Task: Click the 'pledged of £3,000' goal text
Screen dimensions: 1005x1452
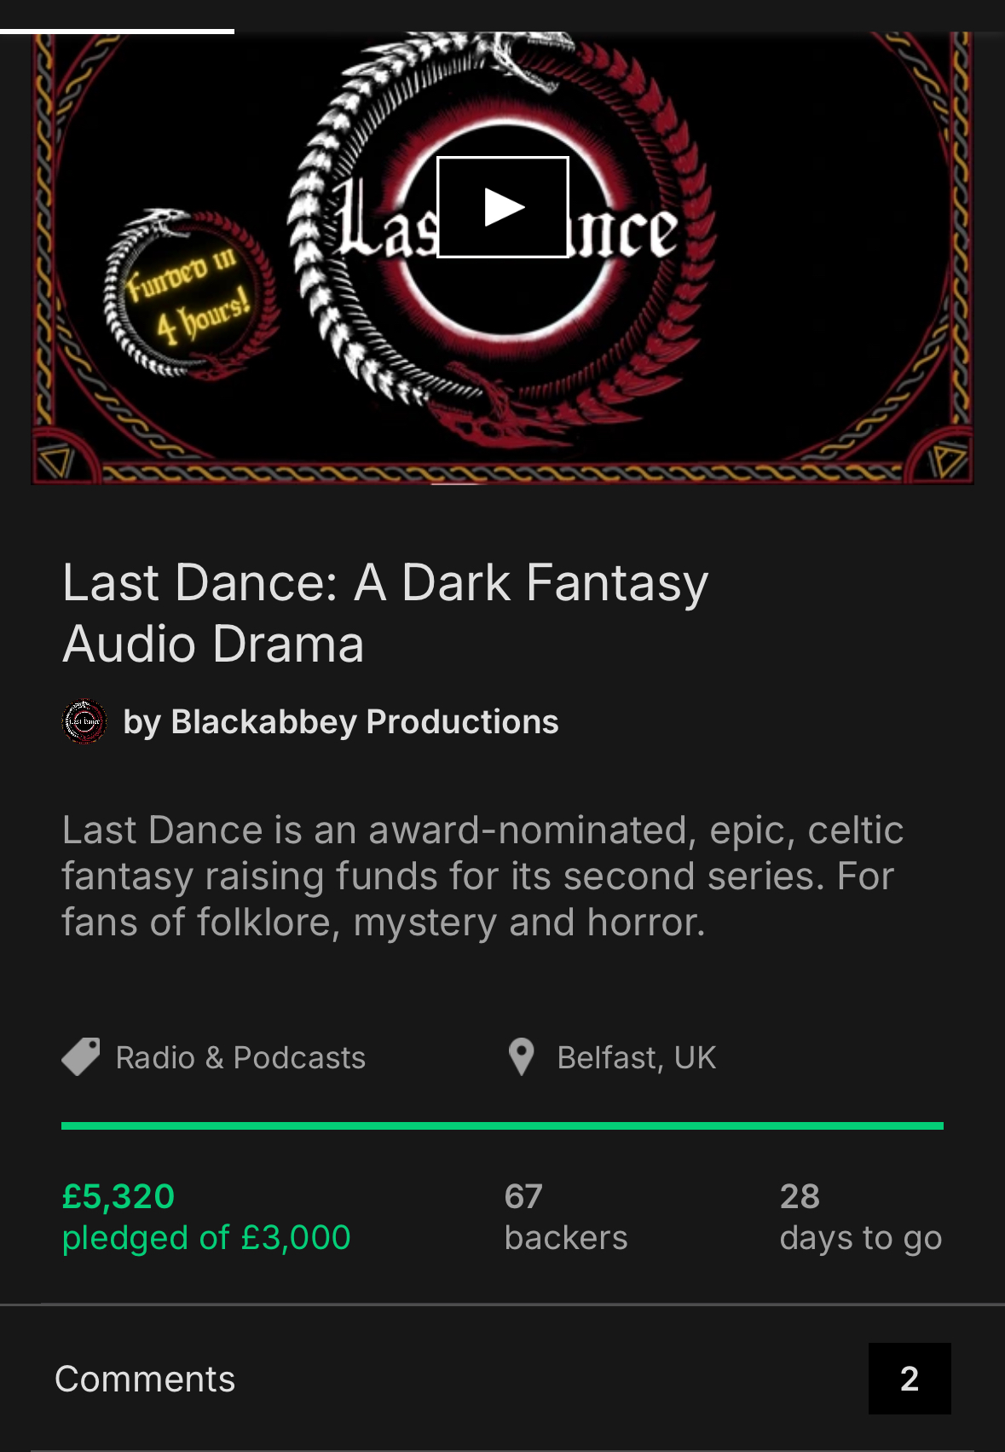Action: click(x=206, y=1238)
